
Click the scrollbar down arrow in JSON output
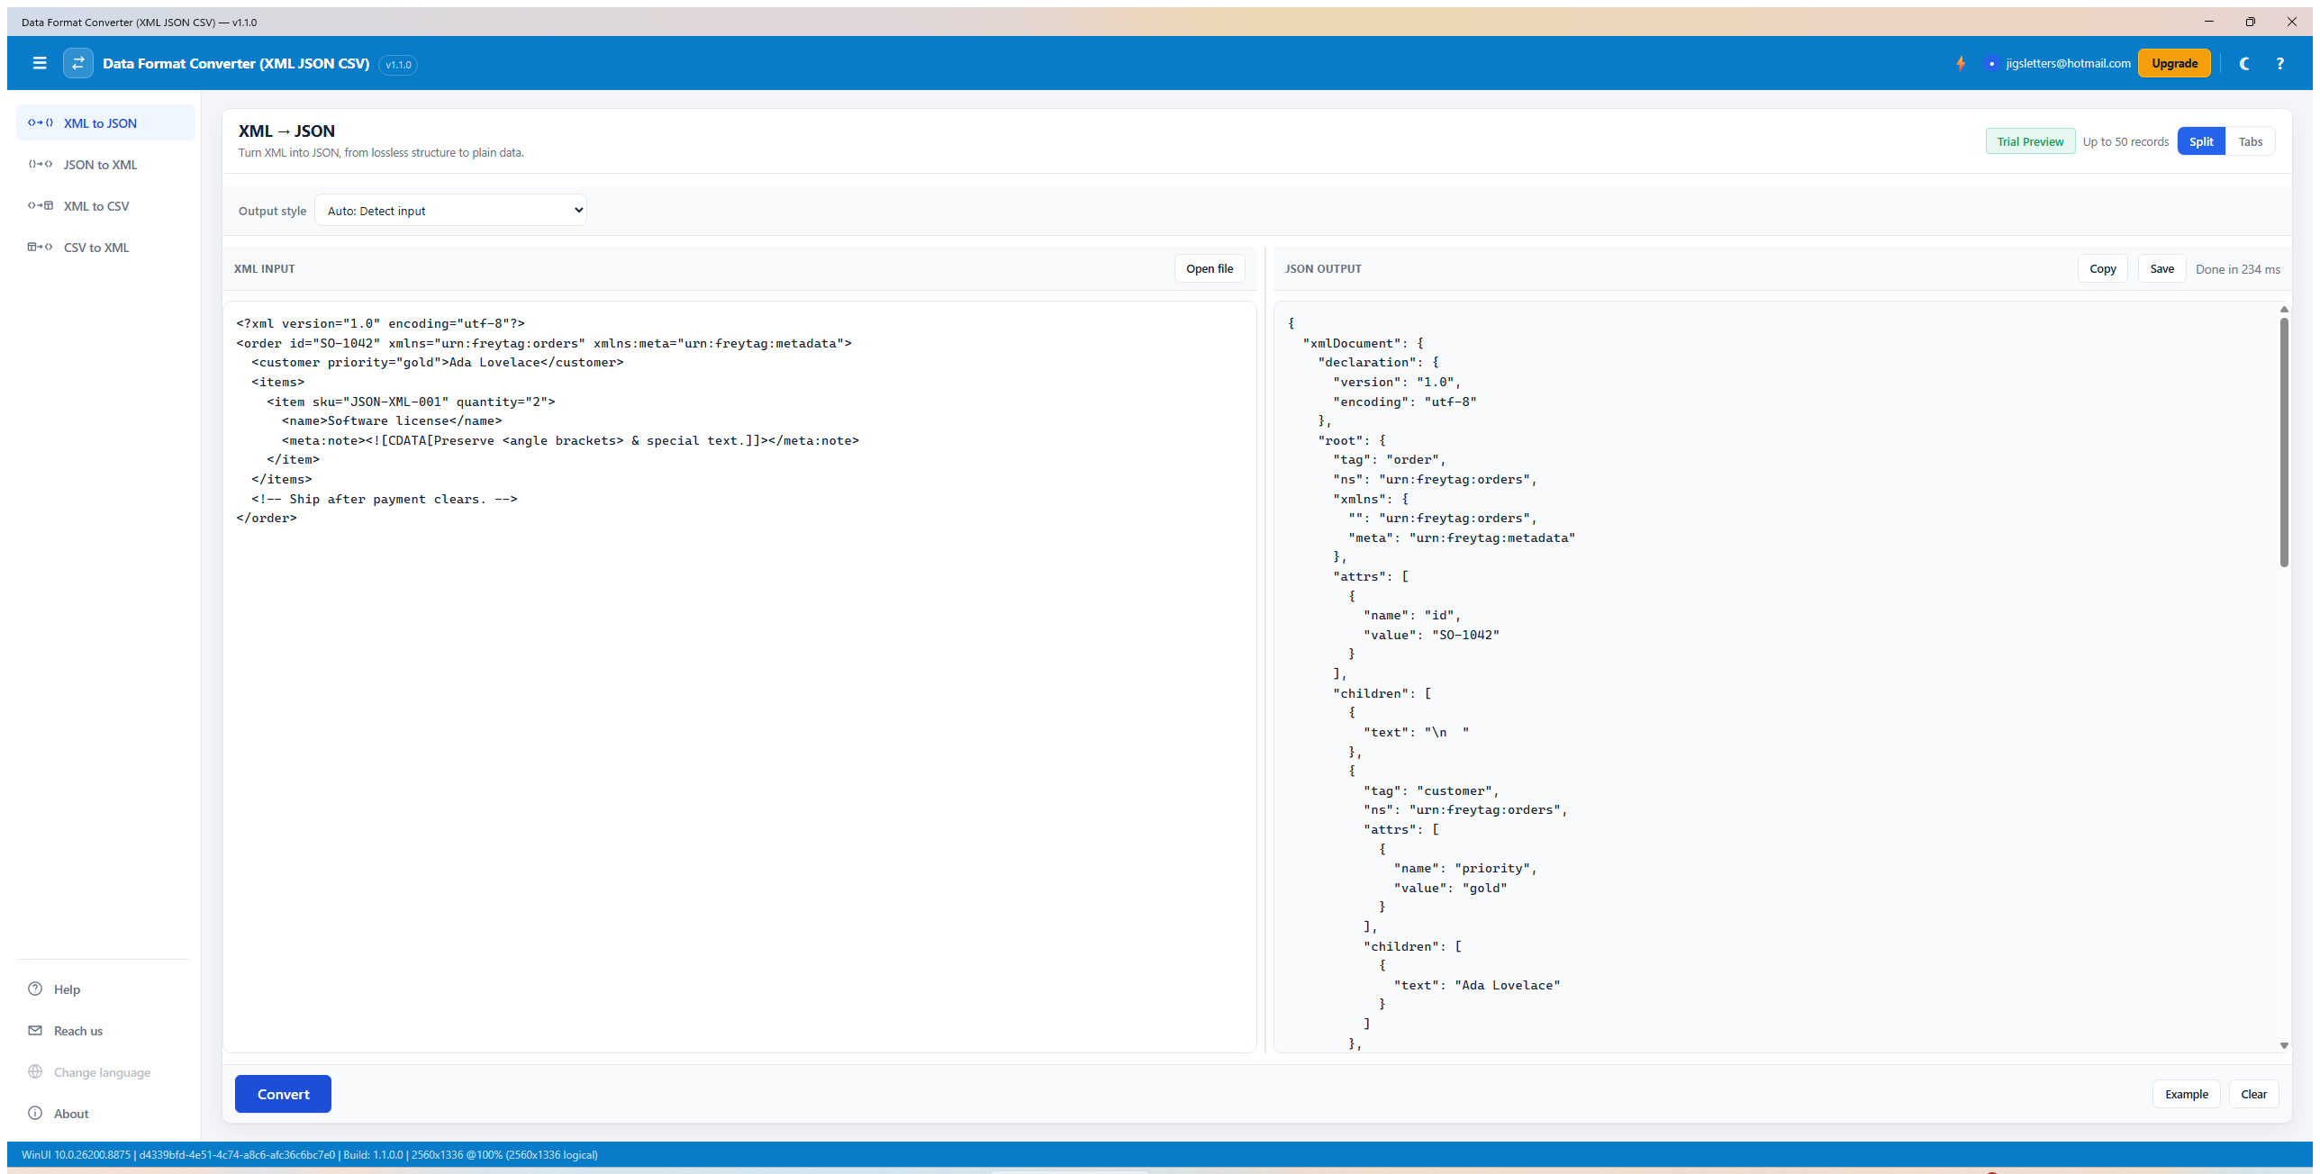click(x=2284, y=1045)
